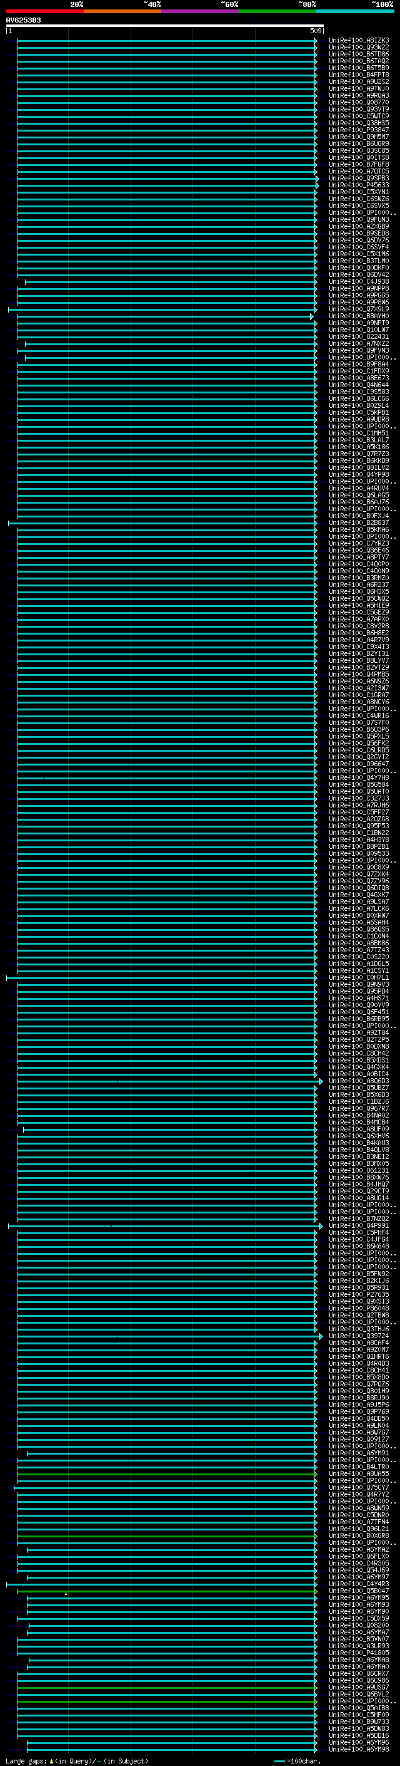Select hit label UniRef100_B8P2B1
Image resolution: width=400 pixels, height=1766 pixels.
[359, 847]
